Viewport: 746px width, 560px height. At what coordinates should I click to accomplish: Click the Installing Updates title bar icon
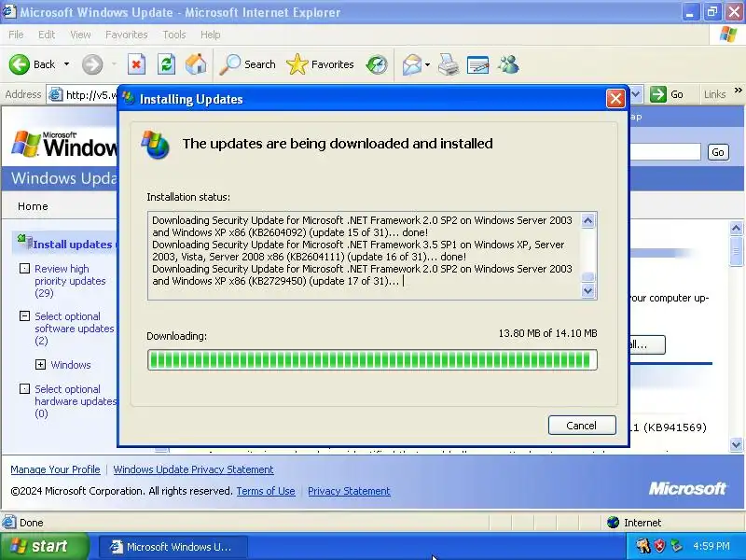pos(129,99)
